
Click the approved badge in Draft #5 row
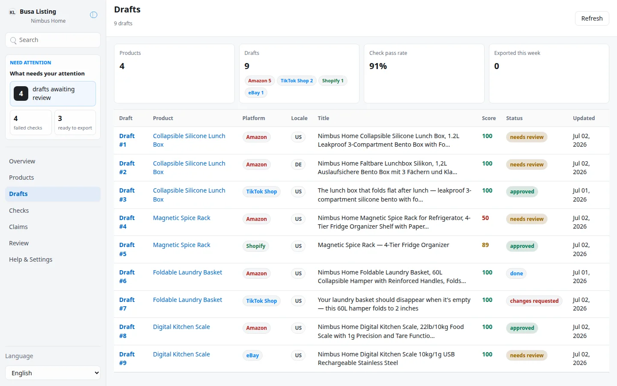point(522,246)
